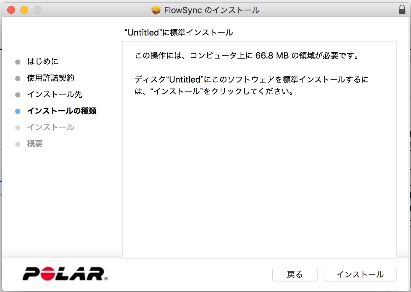Click the gray bullet beside 使用許諾契約
The image size is (411, 292).
(18, 78)
